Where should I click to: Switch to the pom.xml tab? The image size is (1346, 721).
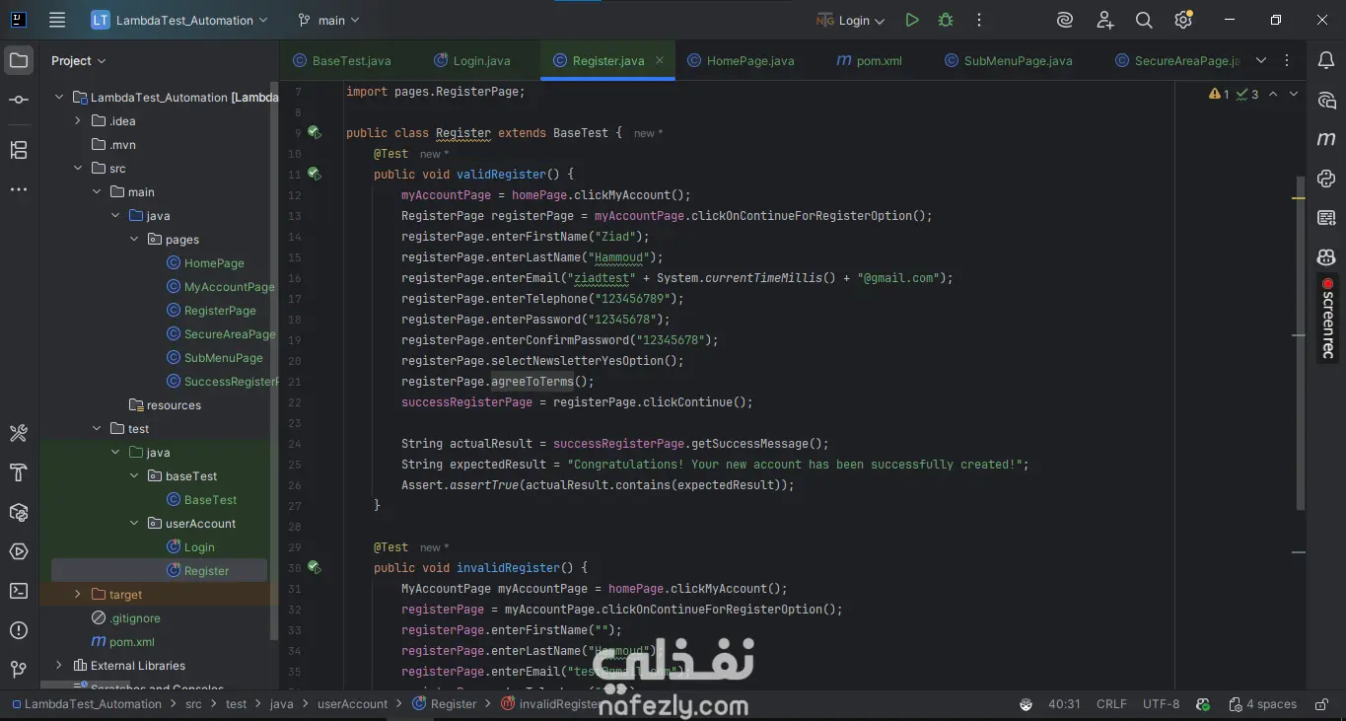click(x=869, y=60)
